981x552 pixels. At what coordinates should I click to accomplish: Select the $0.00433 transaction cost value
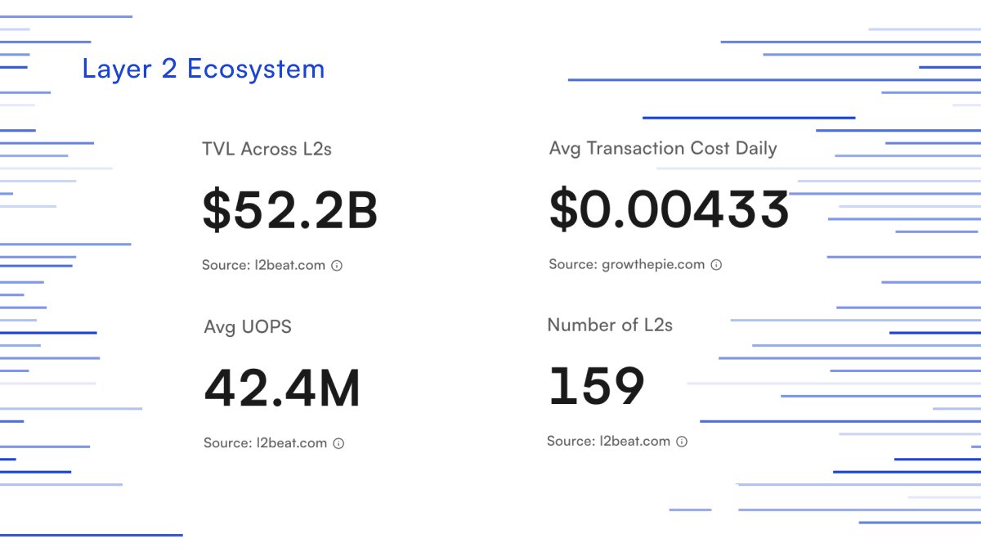(668, 209)
